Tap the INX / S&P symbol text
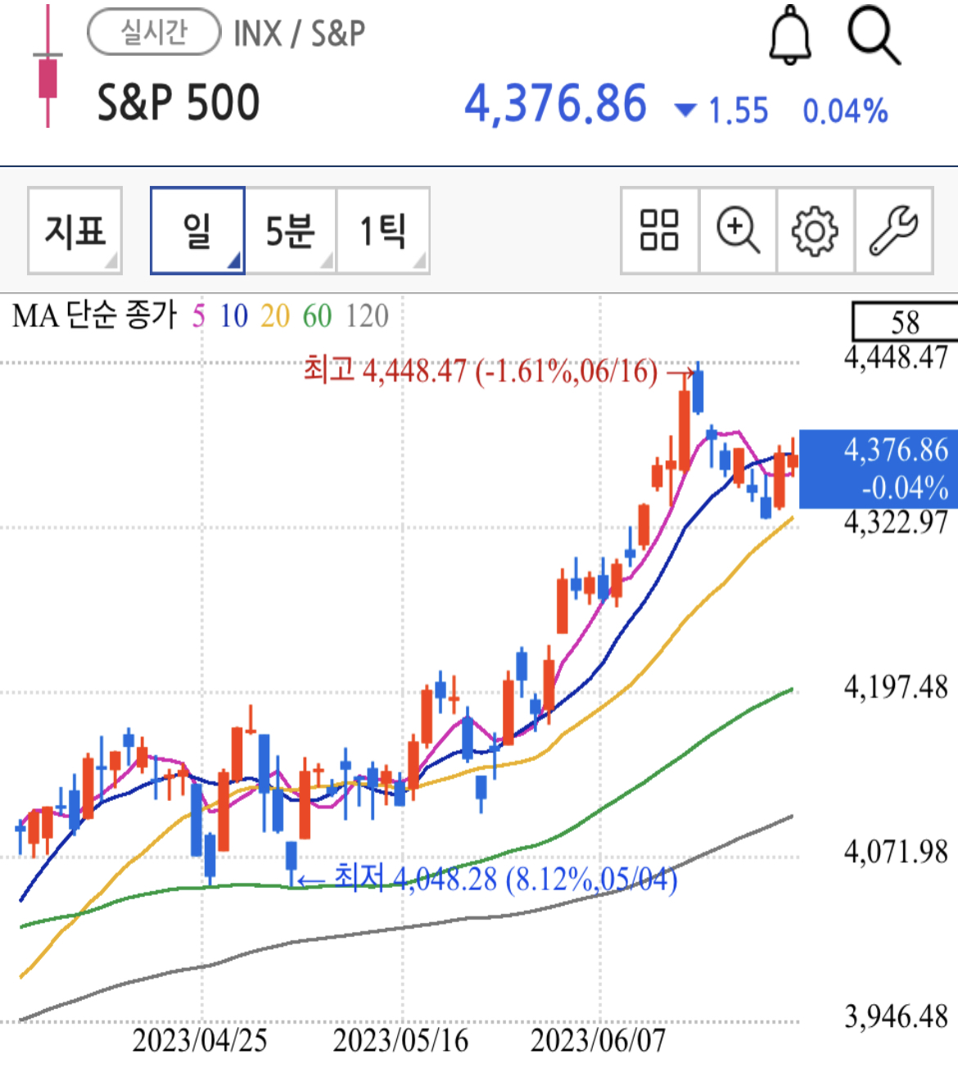 pos(299,34)
